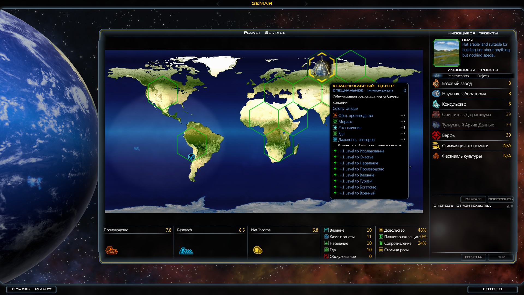
Task: Move queue item up with arrow
Action: pyautogui.click(x=508, y=206)
